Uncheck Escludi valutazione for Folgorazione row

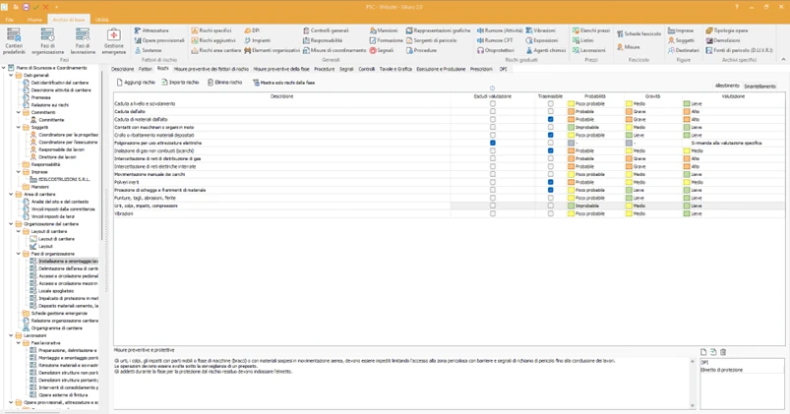tap(493, 144)
